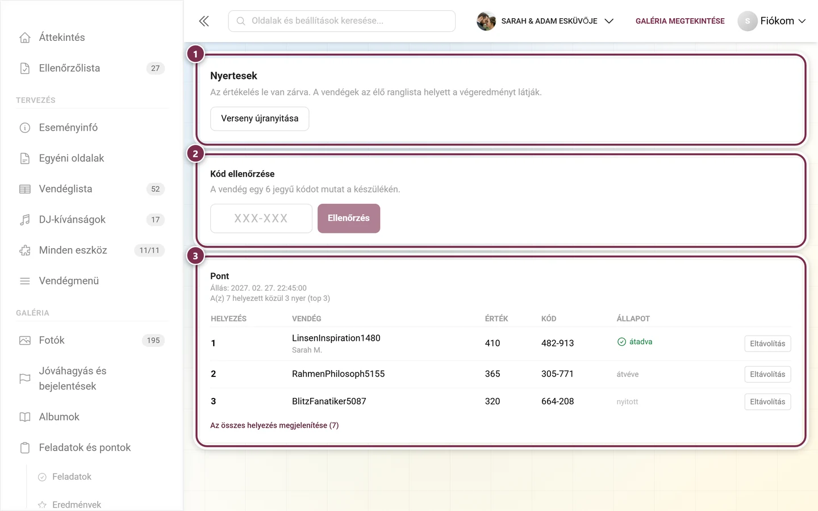Click the Minden eszköz puzzle icon
This screenshot has height=511, width=818.
pos(25,250)
